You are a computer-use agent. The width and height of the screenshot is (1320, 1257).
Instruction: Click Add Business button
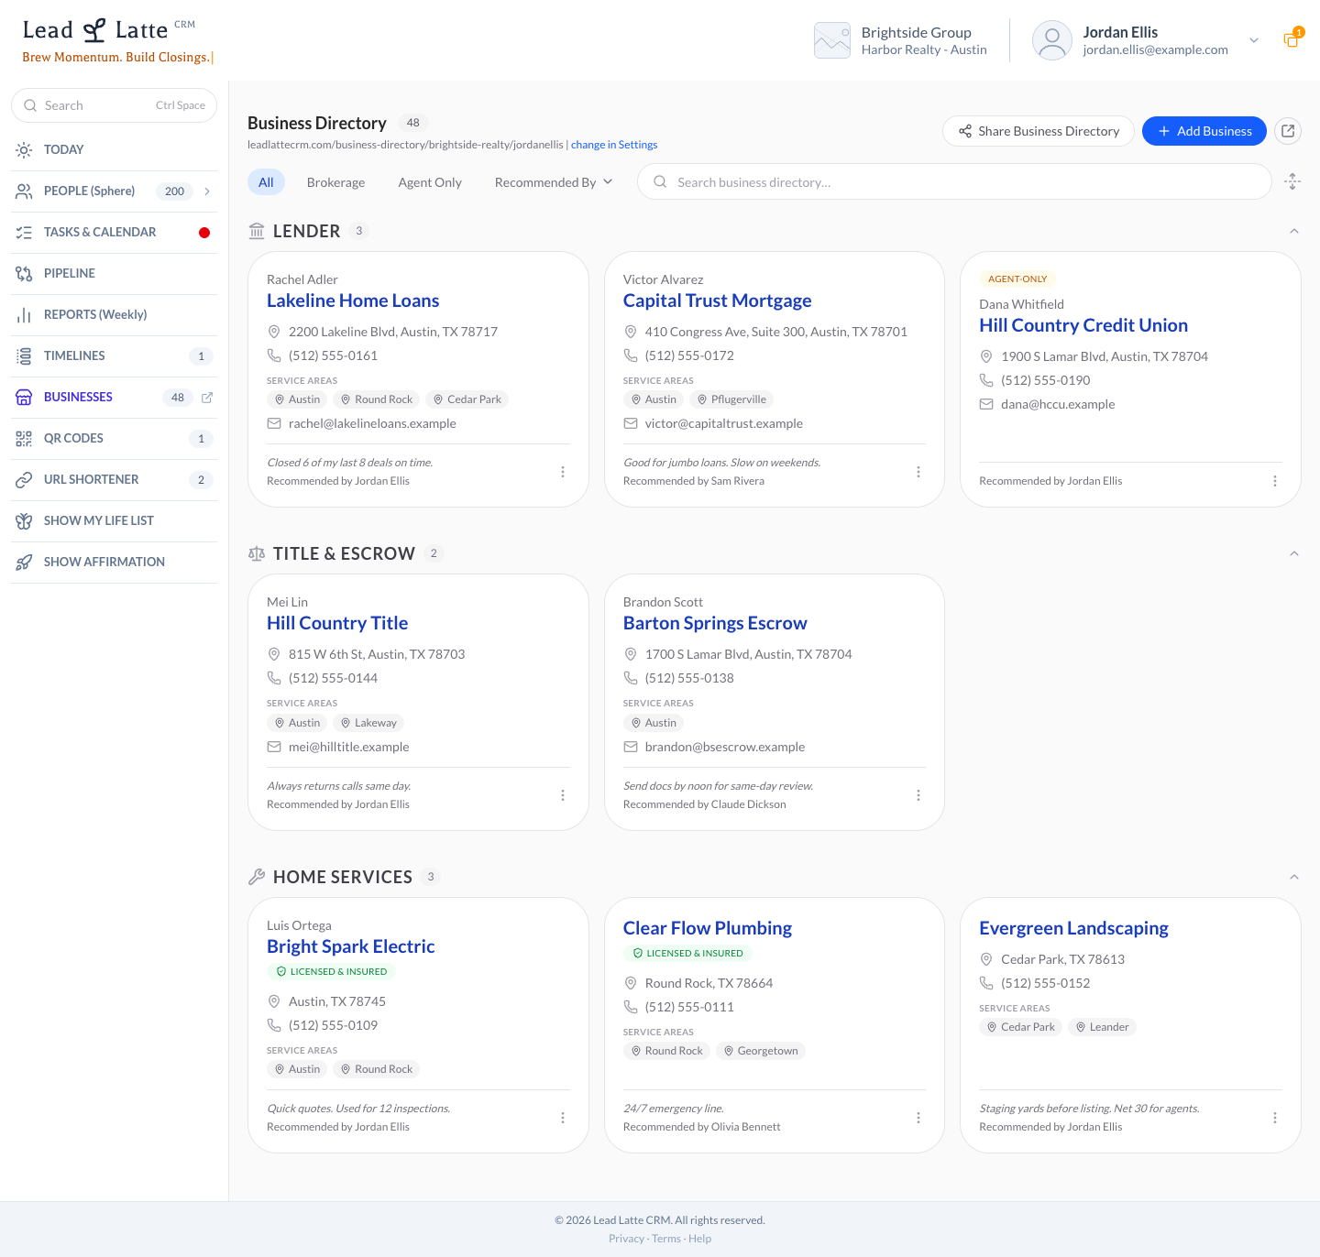[1204, 131]
